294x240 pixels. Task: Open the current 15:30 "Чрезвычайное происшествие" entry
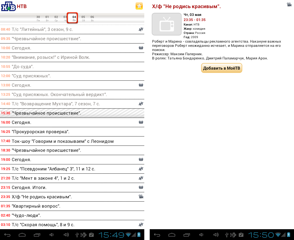[72, 113]
